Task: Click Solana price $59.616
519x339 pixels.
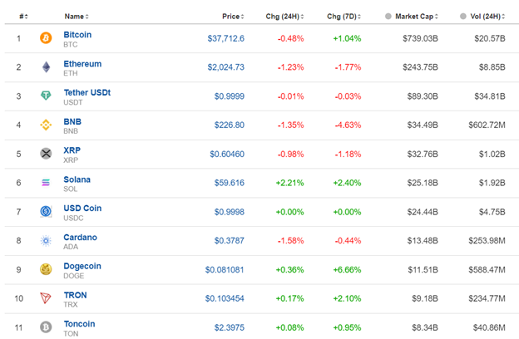Action: 230,183
